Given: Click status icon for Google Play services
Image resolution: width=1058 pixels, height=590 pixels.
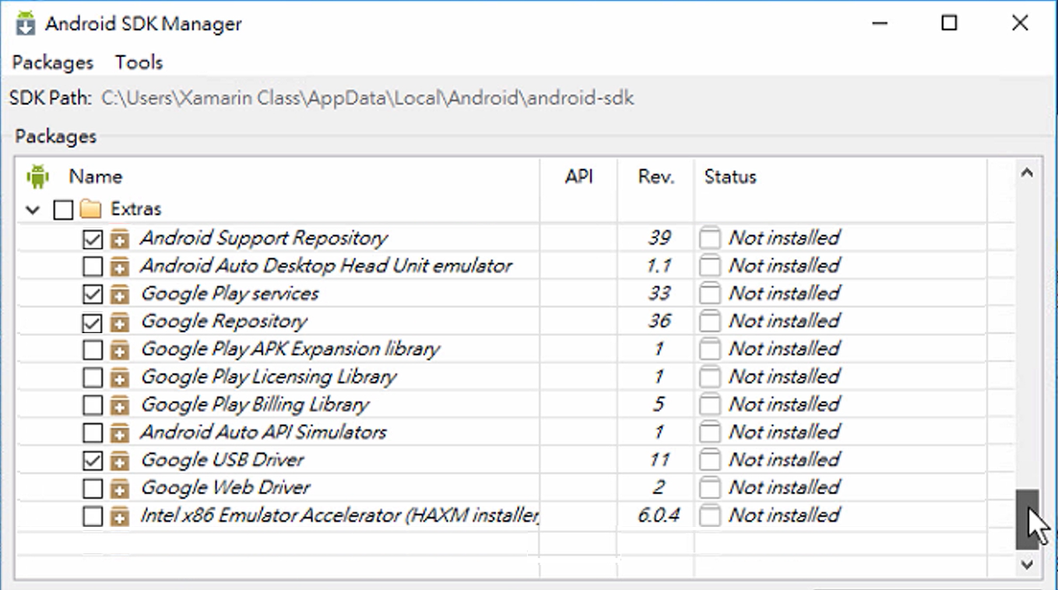Looking at the screenshot, I should [709, 294].
